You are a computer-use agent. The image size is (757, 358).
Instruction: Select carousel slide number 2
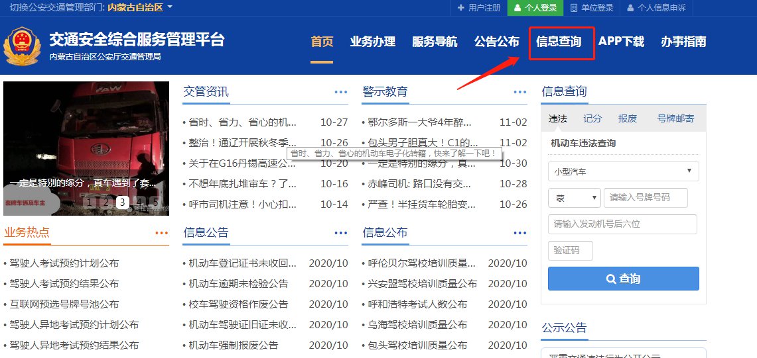(x=105, y=202)
